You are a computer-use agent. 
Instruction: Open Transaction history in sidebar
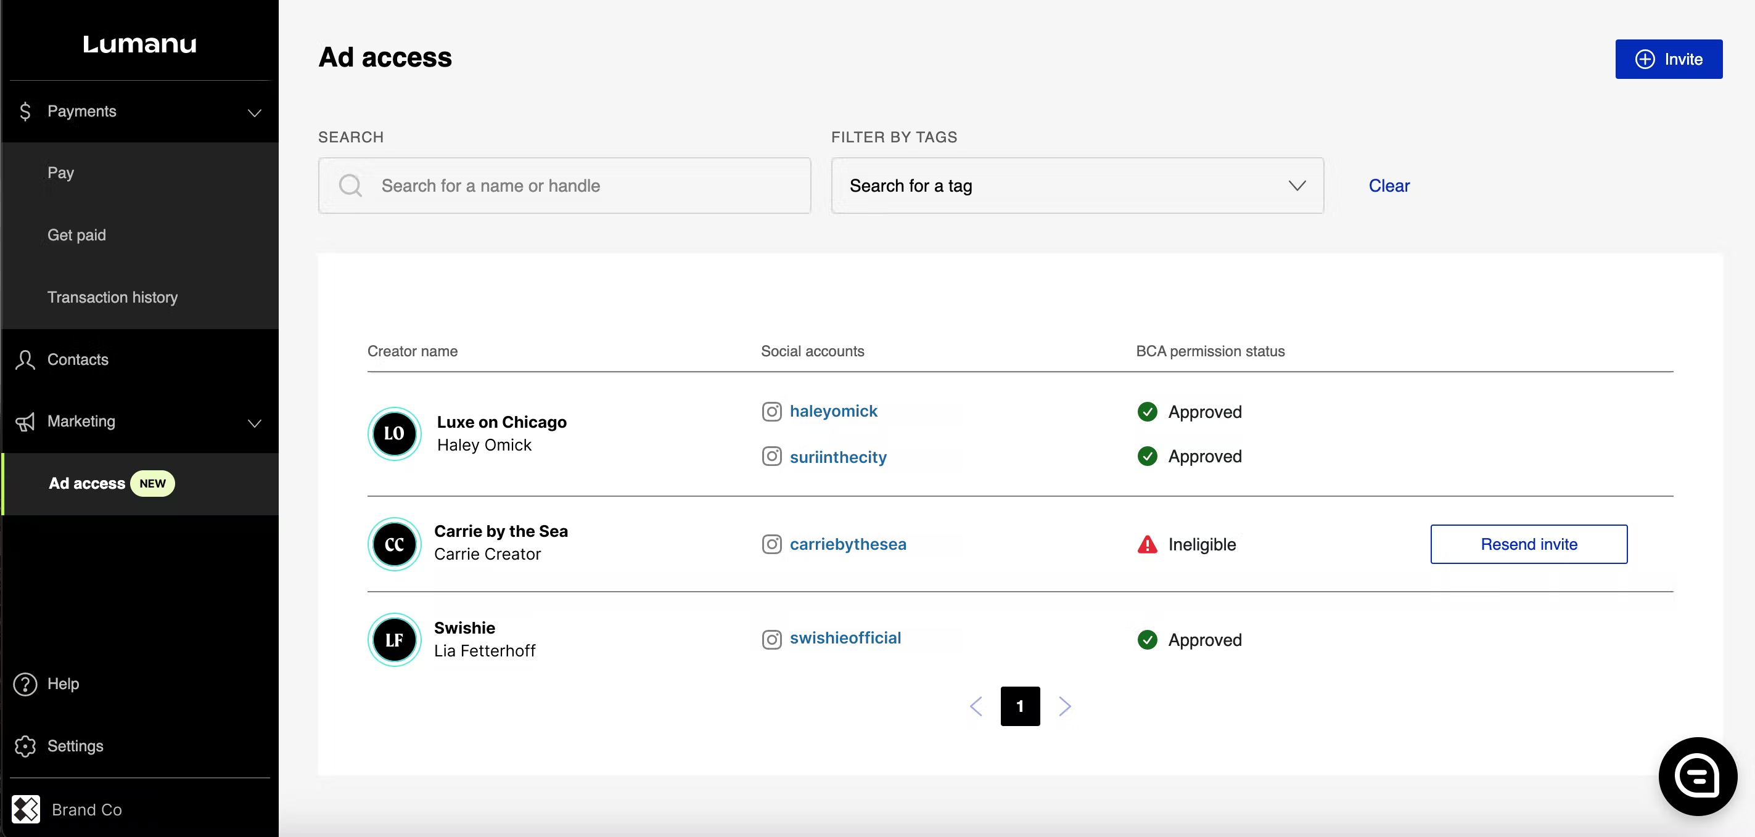112,297
